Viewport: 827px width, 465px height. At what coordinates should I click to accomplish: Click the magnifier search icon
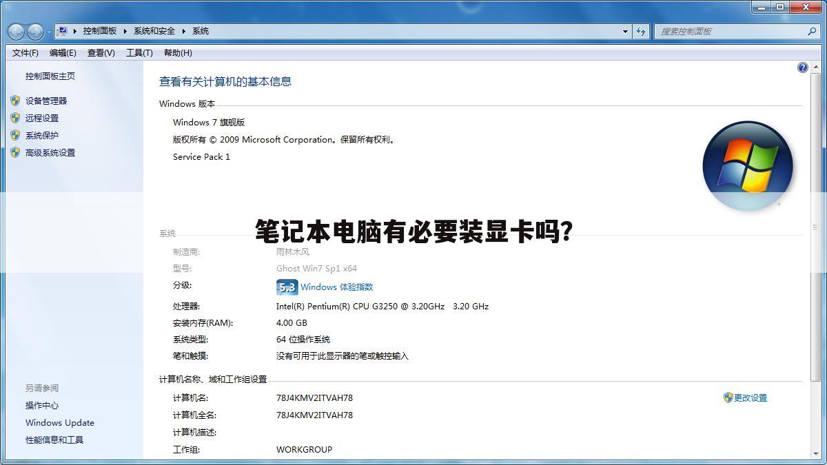pyautogui.click(x=812, y=31)
